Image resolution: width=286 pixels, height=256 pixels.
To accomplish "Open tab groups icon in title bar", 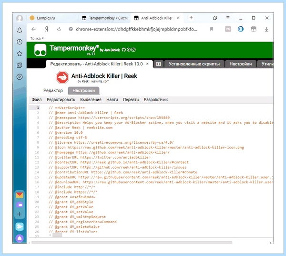I will click(x=215, y=18).
